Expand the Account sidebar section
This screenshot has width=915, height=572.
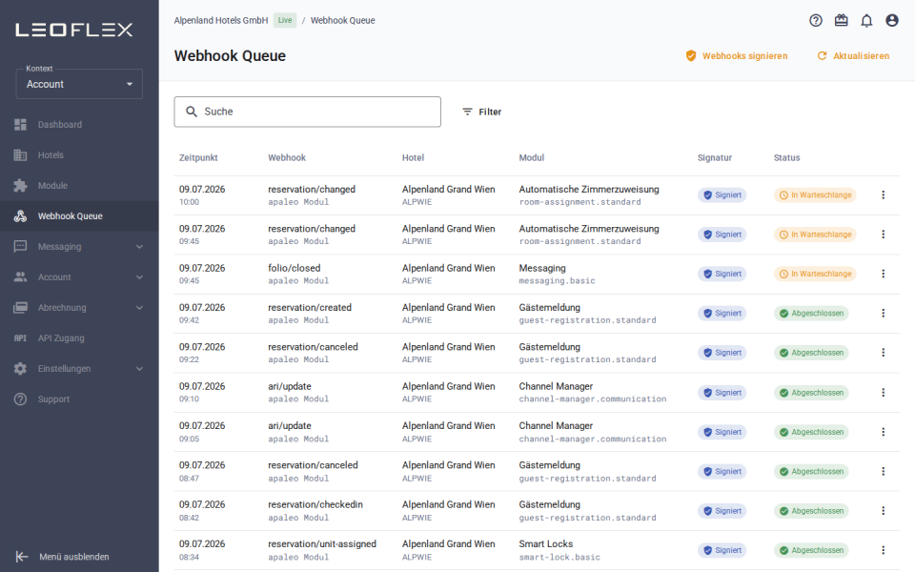79,277
